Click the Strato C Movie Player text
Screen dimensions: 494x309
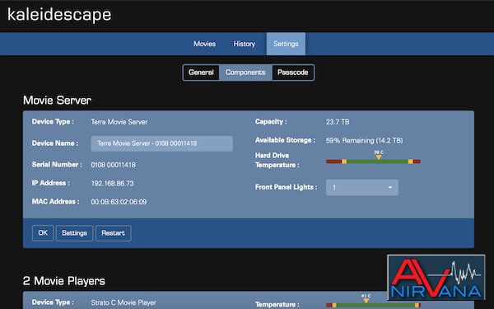click(x=123, y=302)
